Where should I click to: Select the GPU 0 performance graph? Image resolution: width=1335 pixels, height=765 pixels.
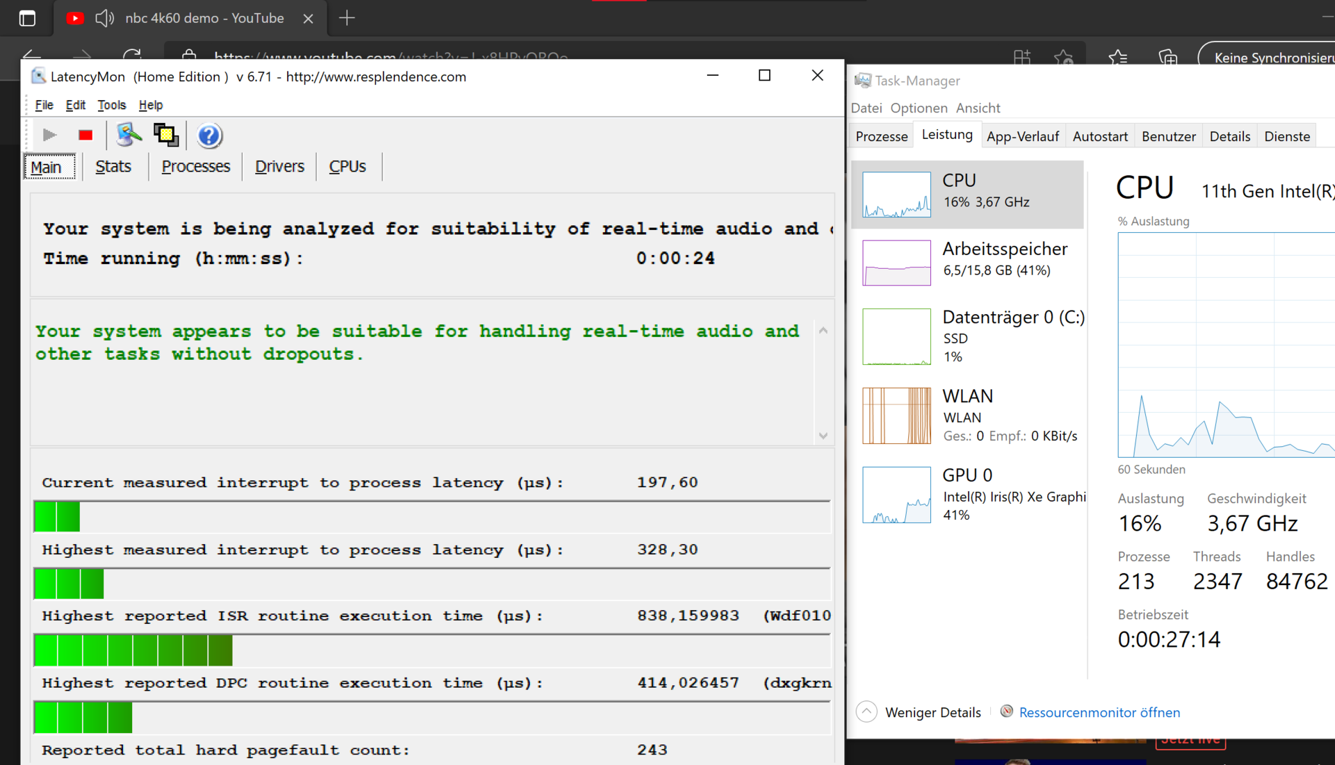[x=896, y=495]
